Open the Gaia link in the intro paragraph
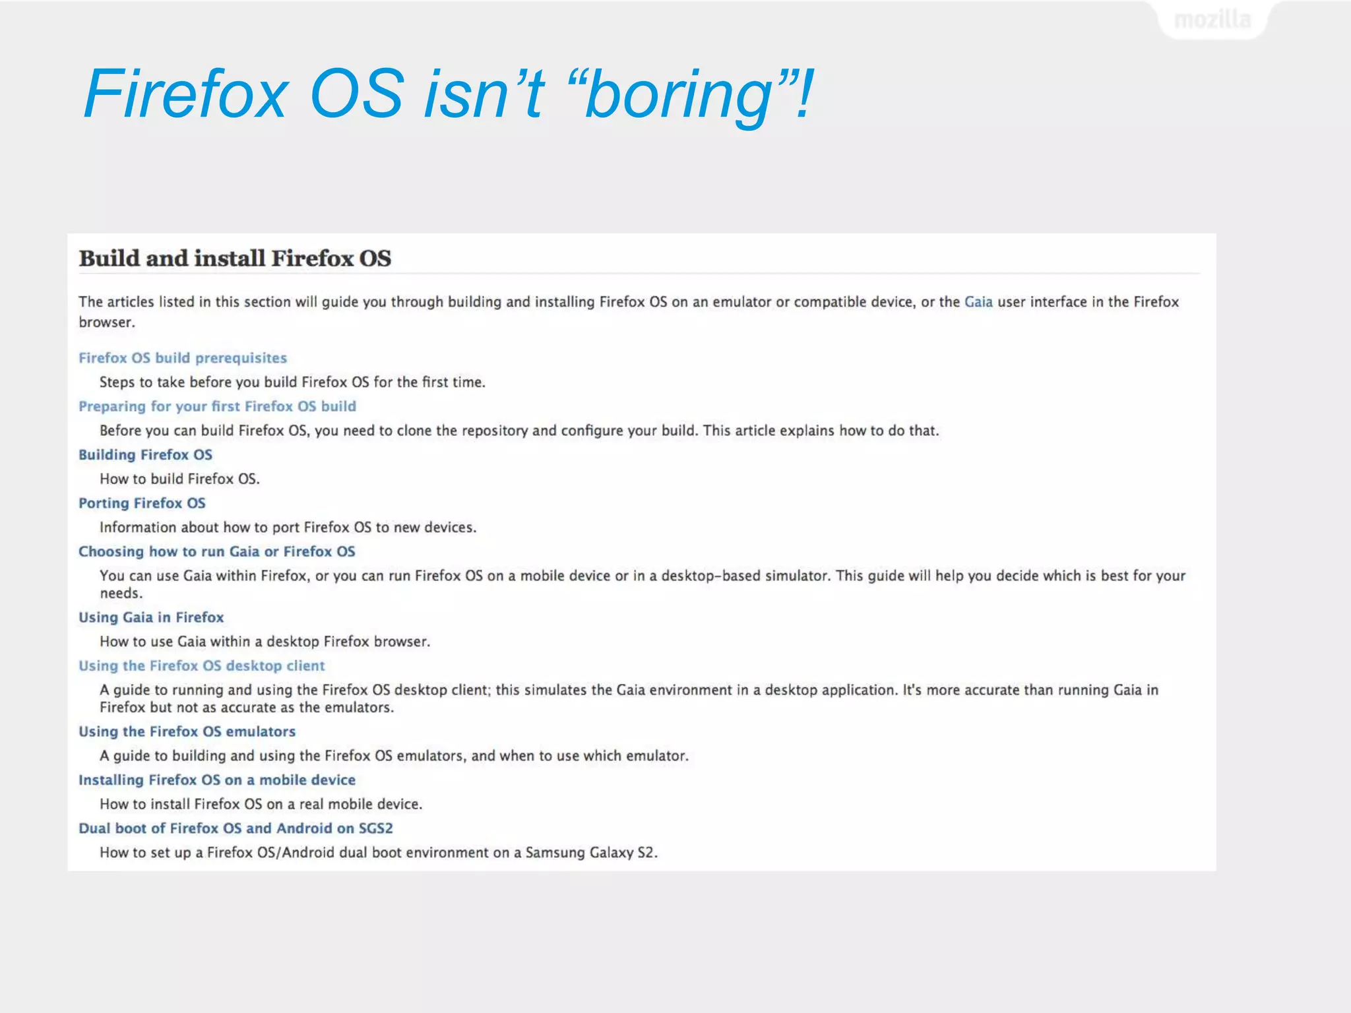This screenshot has height=1013, width=1351. [978, 302]
